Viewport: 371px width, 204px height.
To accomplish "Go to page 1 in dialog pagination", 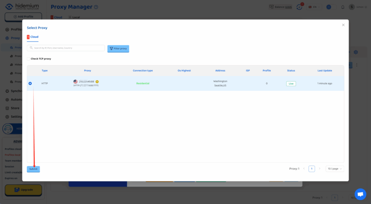I will click(x=312, y=169).
